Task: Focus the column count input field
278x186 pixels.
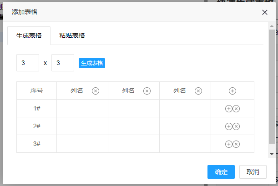Action: click(63, 63)
